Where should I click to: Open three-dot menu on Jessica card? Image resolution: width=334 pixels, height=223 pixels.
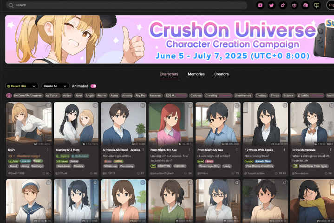143,150
